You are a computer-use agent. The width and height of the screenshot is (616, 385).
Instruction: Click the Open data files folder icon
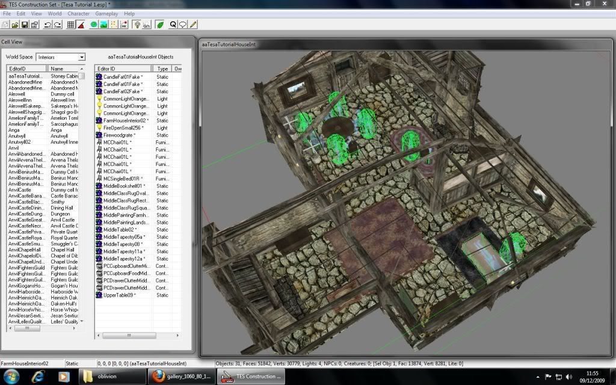[15, 25]
